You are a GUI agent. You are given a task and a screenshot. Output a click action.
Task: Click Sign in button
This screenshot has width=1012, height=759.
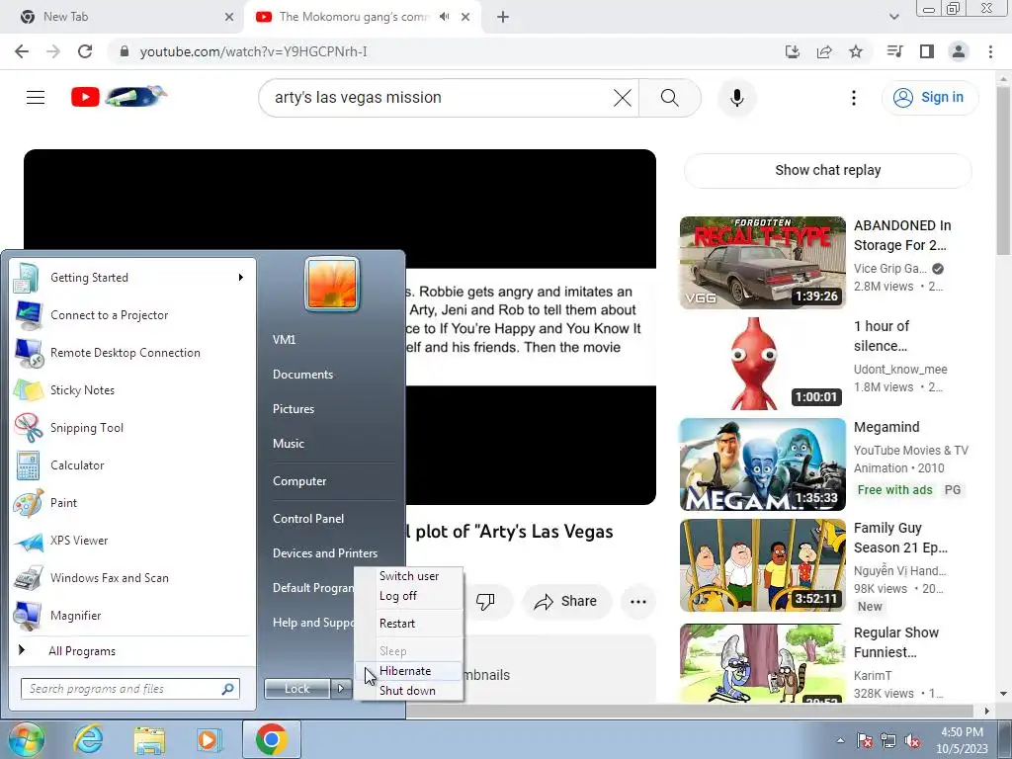pos(930,98)
